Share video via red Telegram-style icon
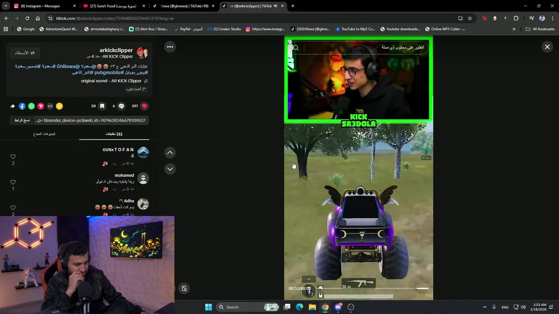 tap(41, 106)
